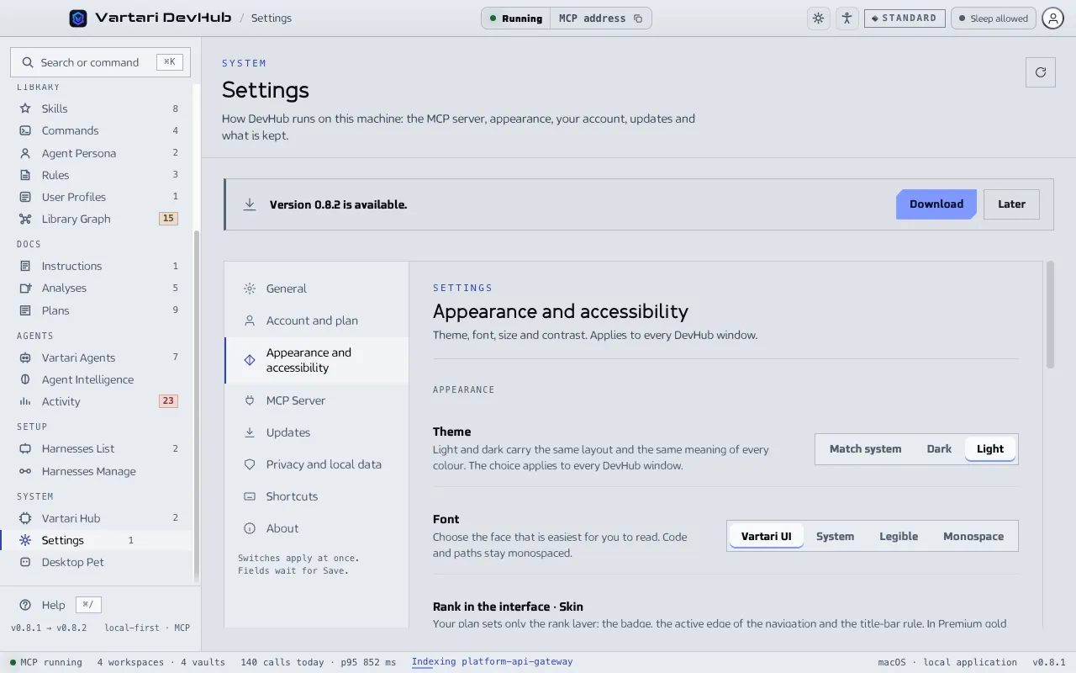Go to Privacy and local data tab
Image resolution: width=1076 pixels, height=673 pixels.
[x=317, y=464]
